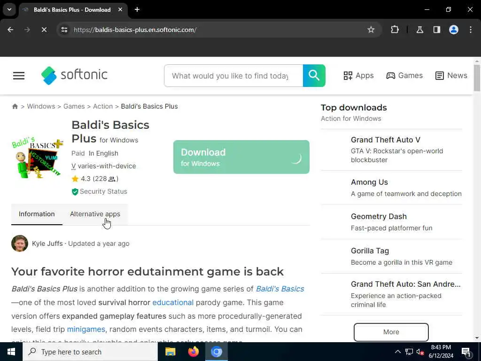Viewport: 481px width, 361px height.
Task: Click the browser forward arrow
Action: point(27,30)
